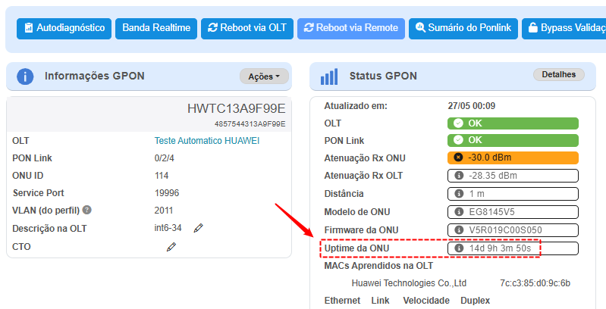
Task: Click info icon in Distância 1 m field
Action: point(459,194)
